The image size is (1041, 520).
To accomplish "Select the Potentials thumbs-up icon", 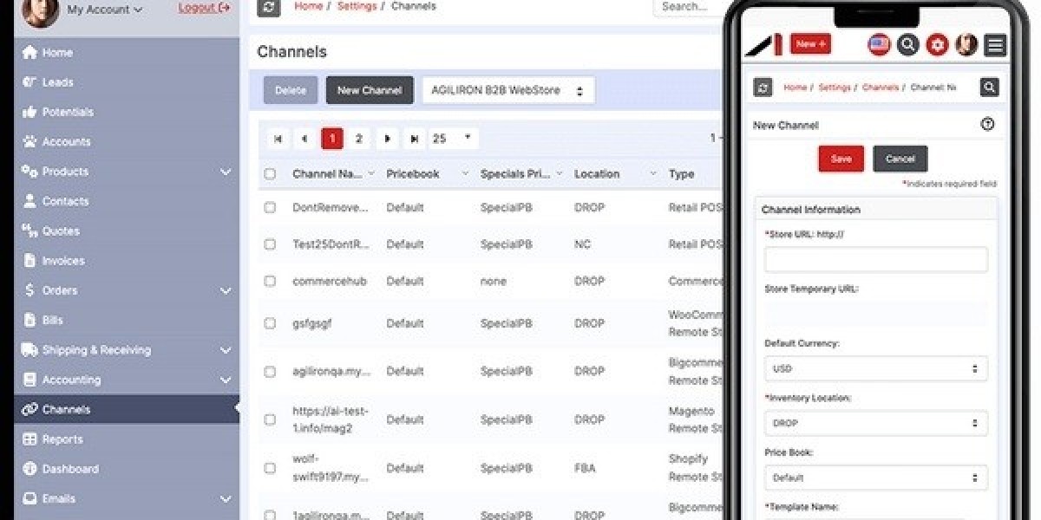I will (x=29, y=112).
